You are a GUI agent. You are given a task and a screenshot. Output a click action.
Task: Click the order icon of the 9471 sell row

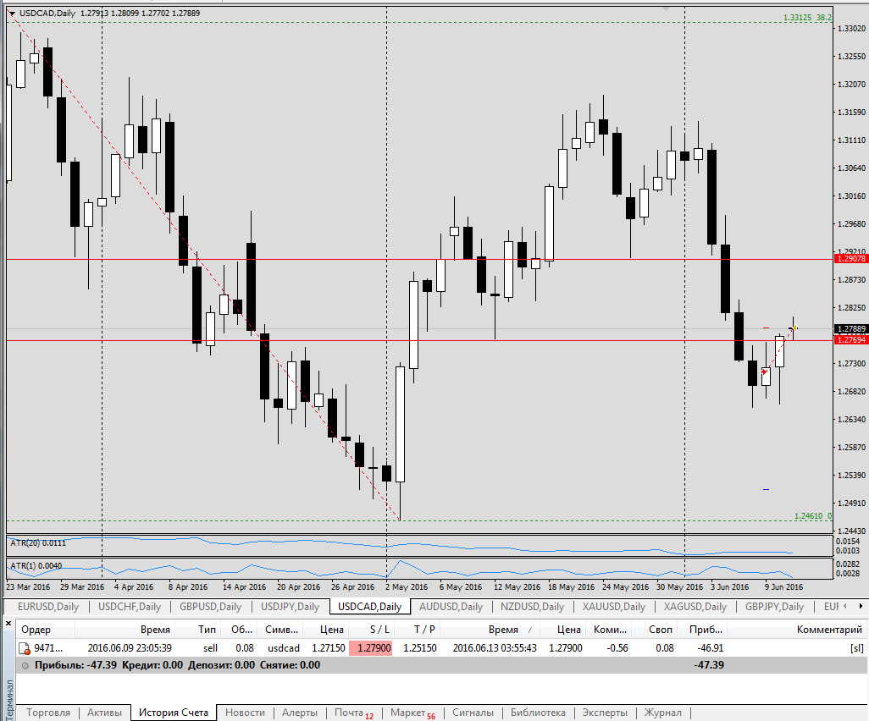[x=25, y=648]
